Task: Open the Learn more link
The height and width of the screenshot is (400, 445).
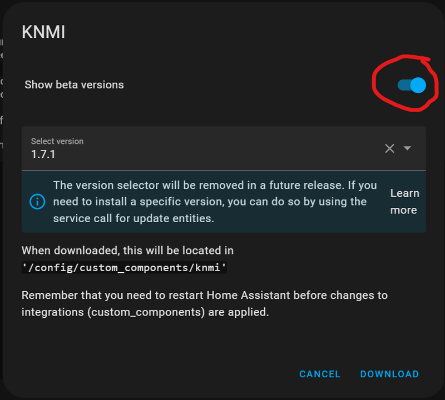Action: [404, 201]
